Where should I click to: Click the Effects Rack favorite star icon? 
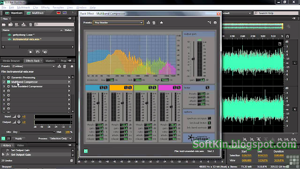[72, 66]
